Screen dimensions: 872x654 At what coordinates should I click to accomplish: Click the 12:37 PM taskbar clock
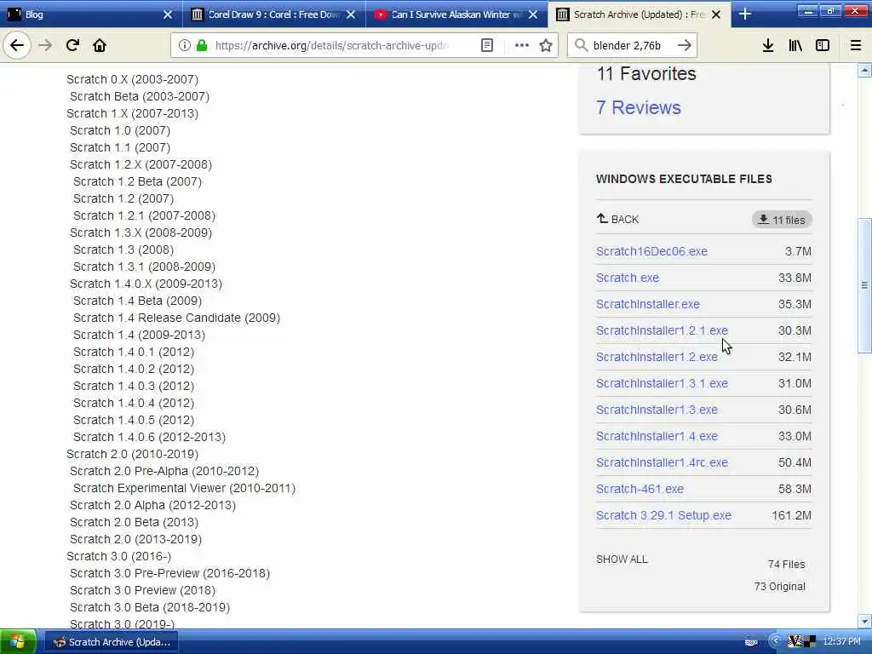tap(841, 642)
